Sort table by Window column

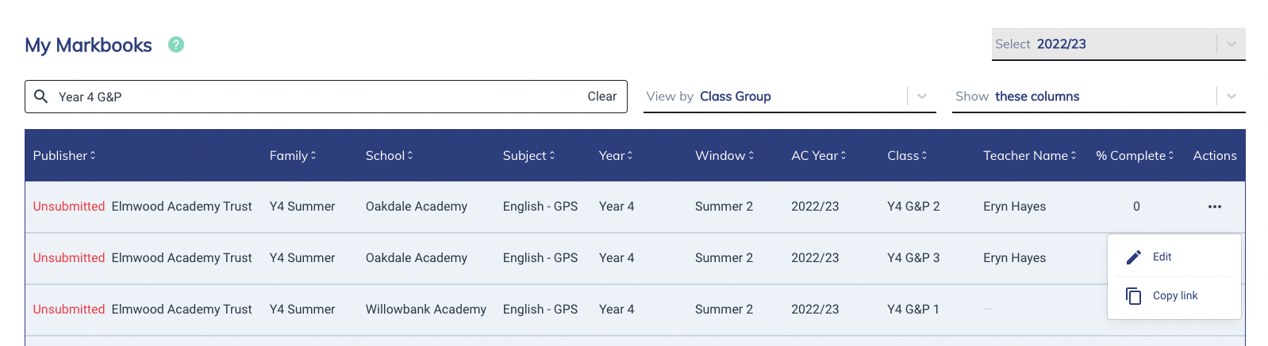pyautogui.click(x=724, y=155)
